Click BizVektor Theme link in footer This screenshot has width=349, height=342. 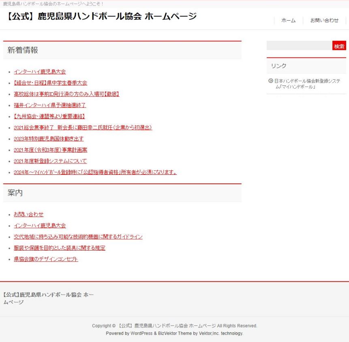(x=175, y=334)
